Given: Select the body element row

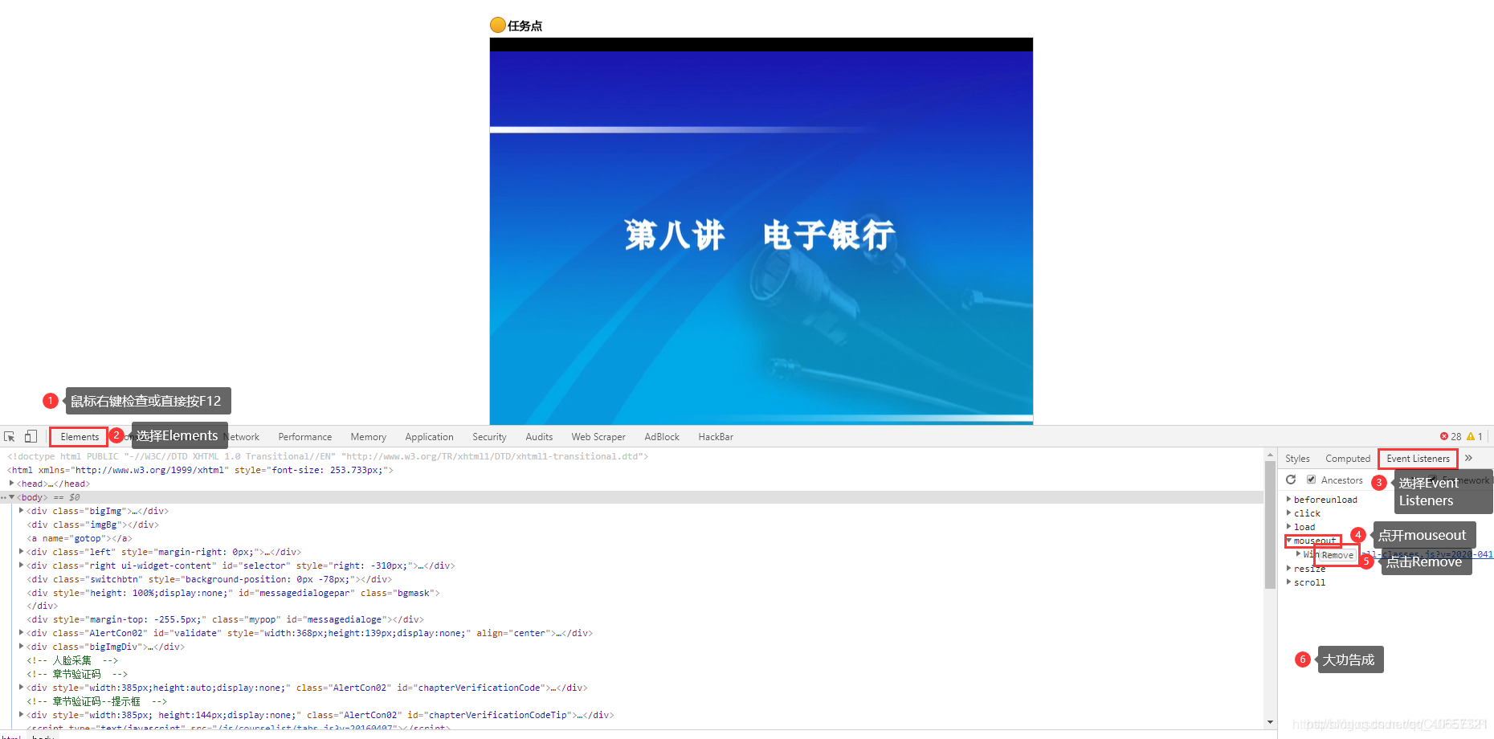Looking at the screenshot, I should pyautogui.click(x=631, y=497).
